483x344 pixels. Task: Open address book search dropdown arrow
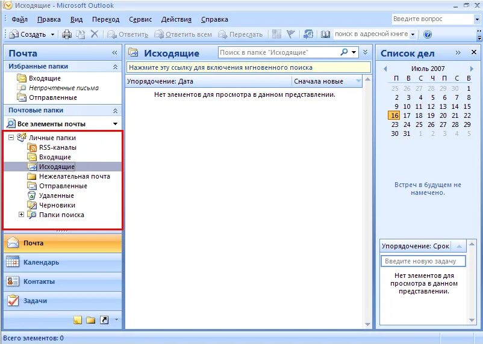tap(413, 34)
